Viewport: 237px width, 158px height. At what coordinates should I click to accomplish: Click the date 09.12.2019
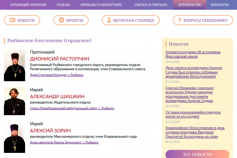(x=172, y=142)
